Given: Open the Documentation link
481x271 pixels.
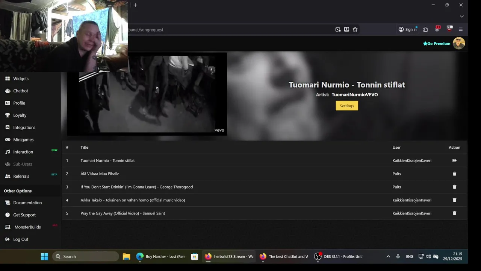Looking at the screenshot, I should (x=27, y=202).
